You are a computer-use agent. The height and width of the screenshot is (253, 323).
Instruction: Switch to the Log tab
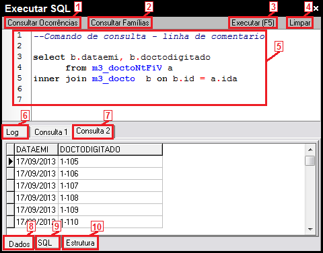(15, 132)
